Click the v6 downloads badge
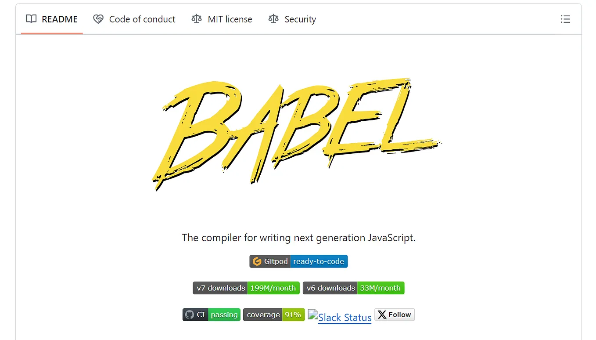This screenshot has width=596, height=340. pos(353,288)
